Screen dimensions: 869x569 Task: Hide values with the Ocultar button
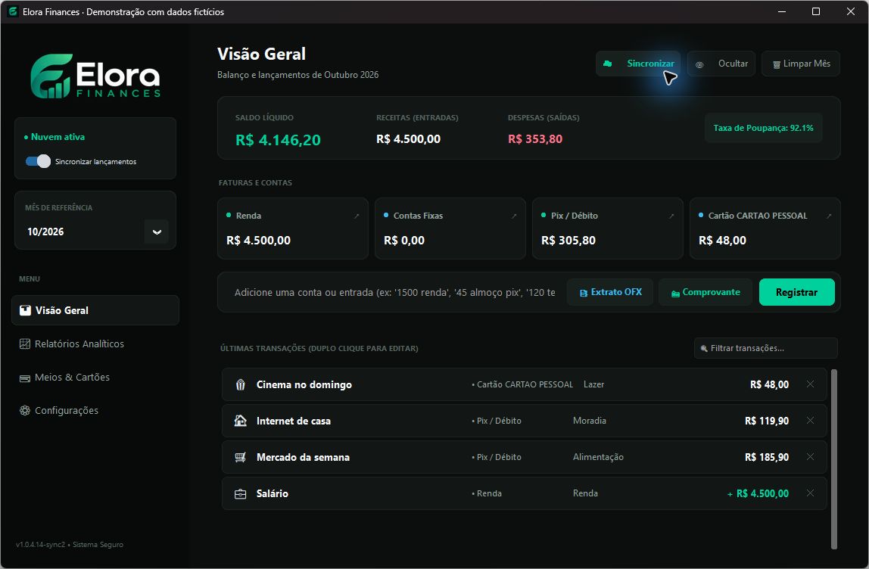(721, 64)
